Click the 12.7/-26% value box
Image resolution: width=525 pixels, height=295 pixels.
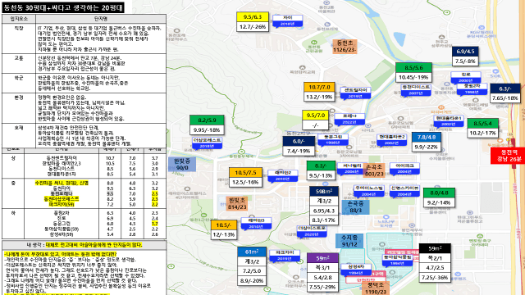253,27
